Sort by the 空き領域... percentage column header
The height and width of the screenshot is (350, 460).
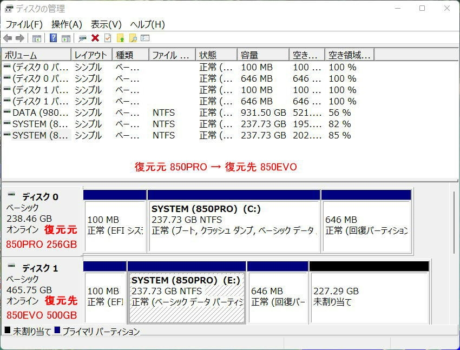[350, 55]
